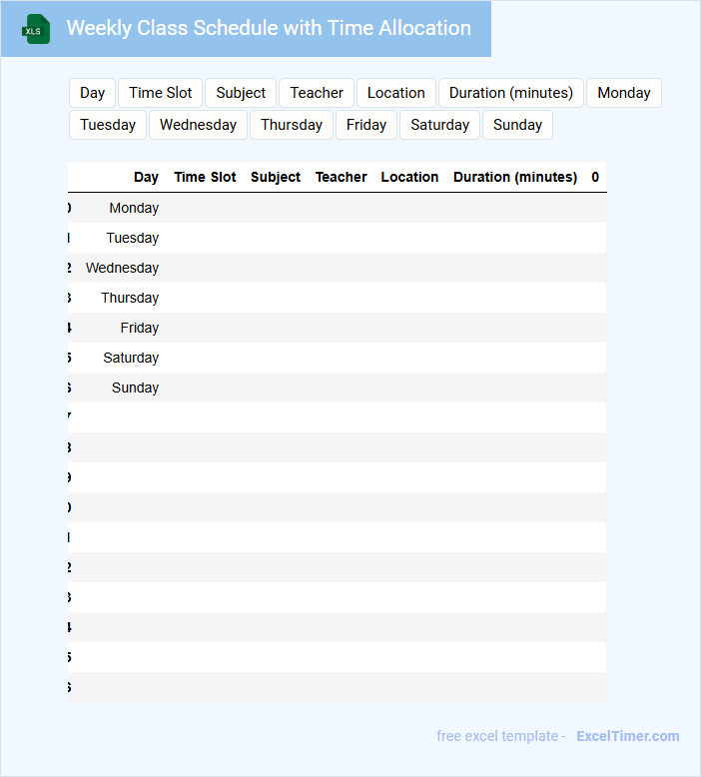Click the Location tag button
The width and height of the screenshot is (701, 777).
tap(396, 93)
